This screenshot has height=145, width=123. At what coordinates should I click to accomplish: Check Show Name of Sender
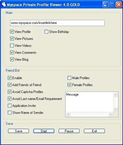pos(9,113)
